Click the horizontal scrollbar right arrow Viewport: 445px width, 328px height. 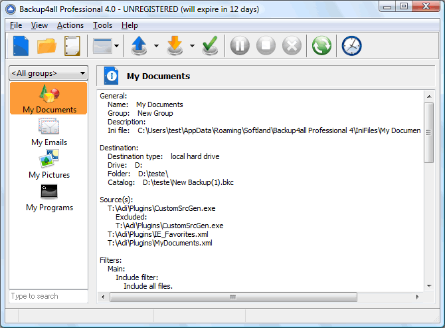click(417, 297)
